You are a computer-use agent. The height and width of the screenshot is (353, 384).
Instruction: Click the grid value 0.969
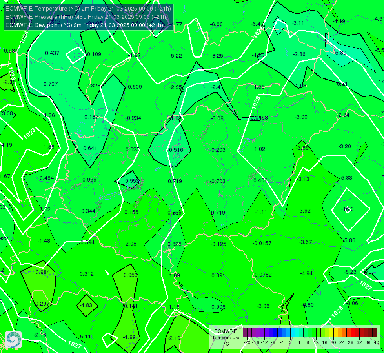[89, 180]
